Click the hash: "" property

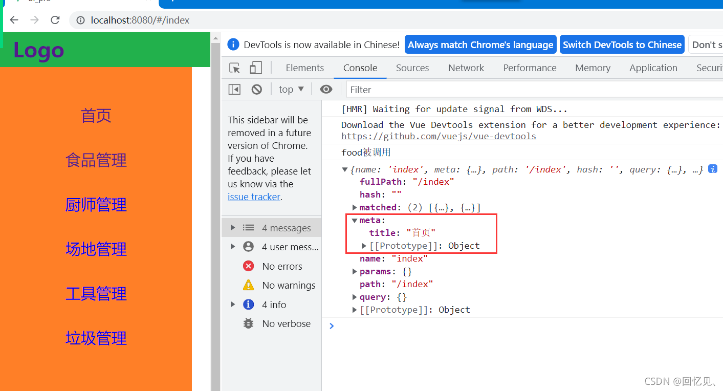(x=381, y=194)
